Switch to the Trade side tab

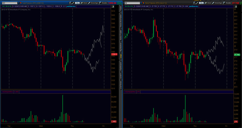click(121, 8)
